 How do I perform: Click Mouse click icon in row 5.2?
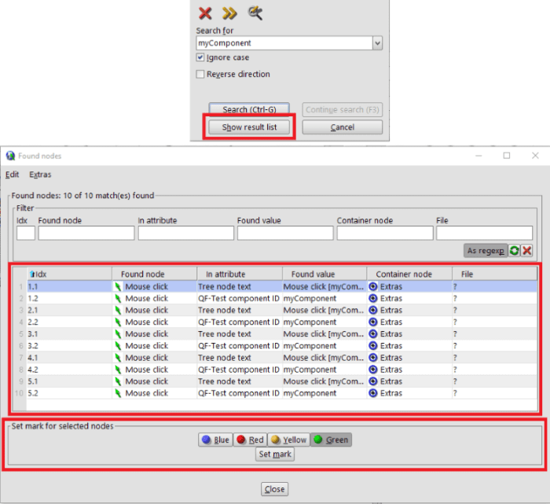[x=118, y=393]
